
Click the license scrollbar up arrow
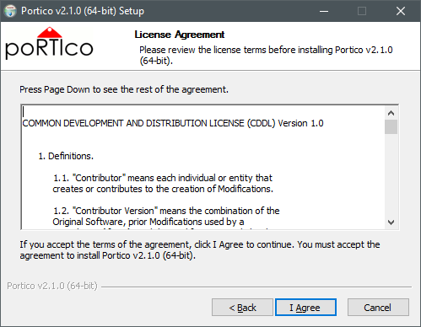click(391, 113)
